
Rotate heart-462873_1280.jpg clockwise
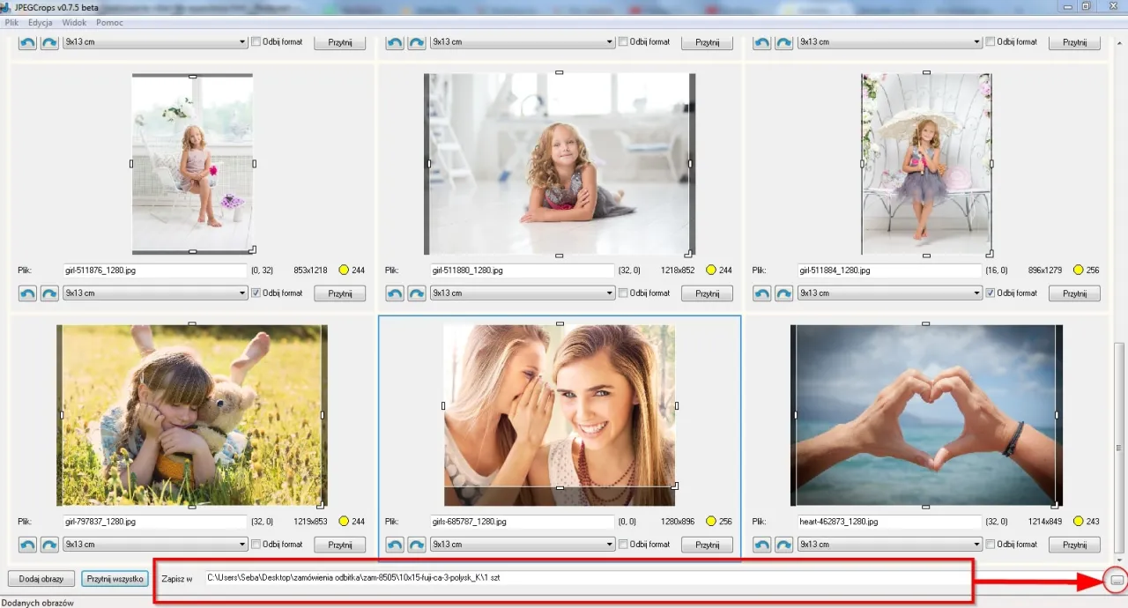click(x=783, y=545)
